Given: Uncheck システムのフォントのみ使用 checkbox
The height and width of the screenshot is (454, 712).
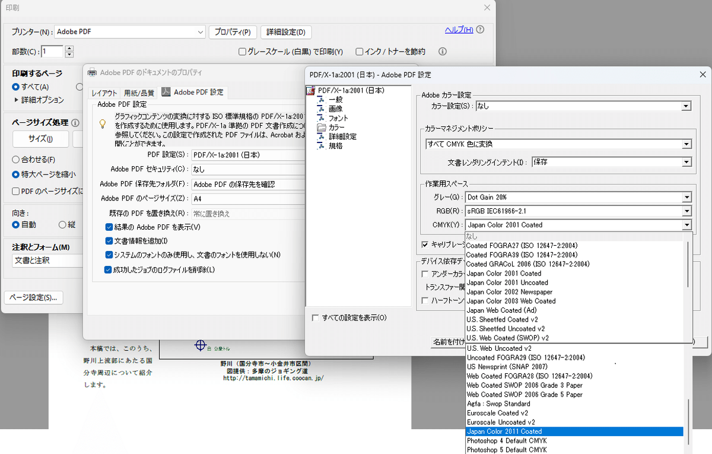Looking at the screenshot, I should click(109, 255).
